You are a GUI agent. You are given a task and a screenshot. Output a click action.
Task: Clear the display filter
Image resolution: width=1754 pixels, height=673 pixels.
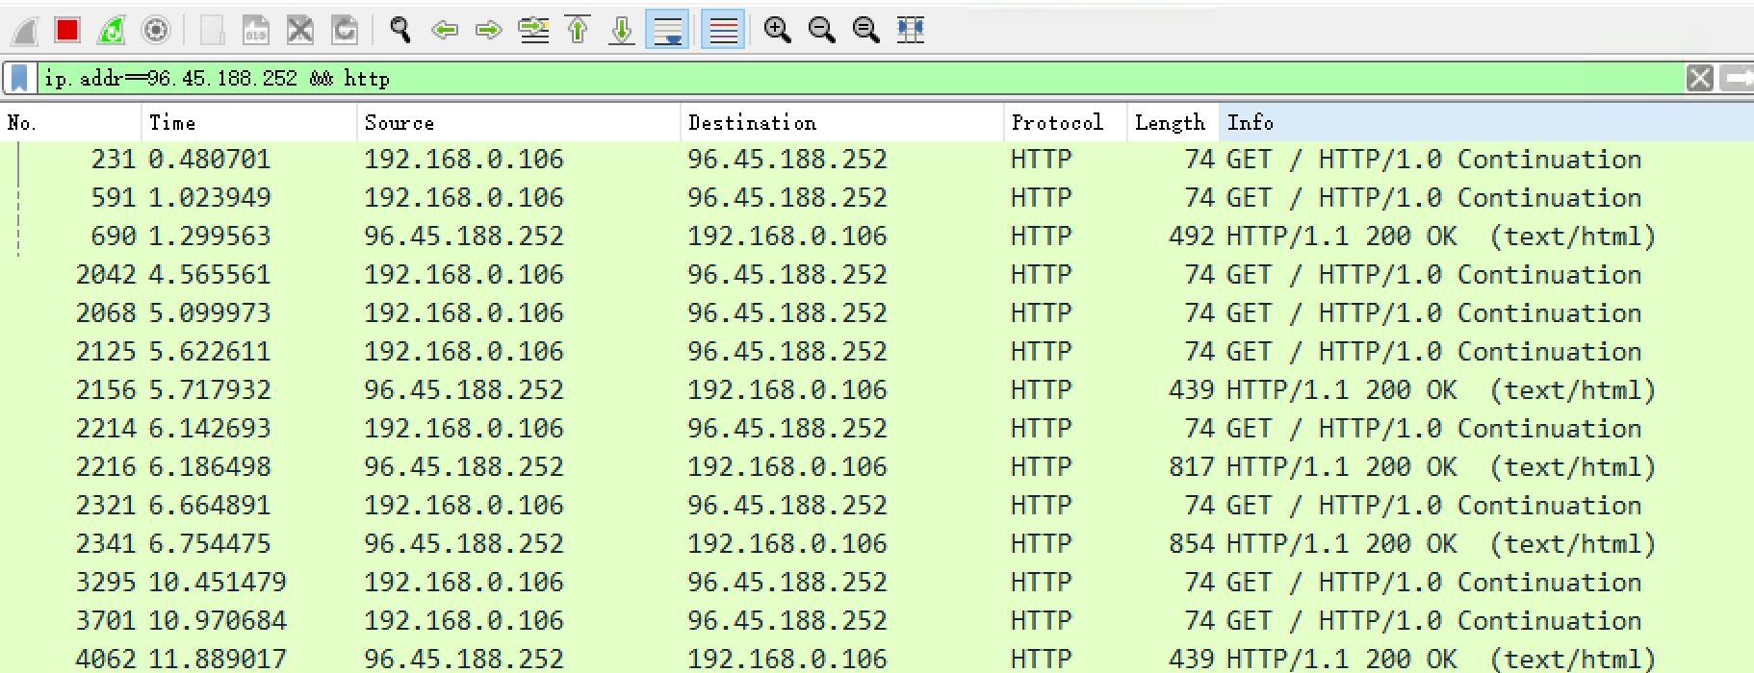[1700, 78]
